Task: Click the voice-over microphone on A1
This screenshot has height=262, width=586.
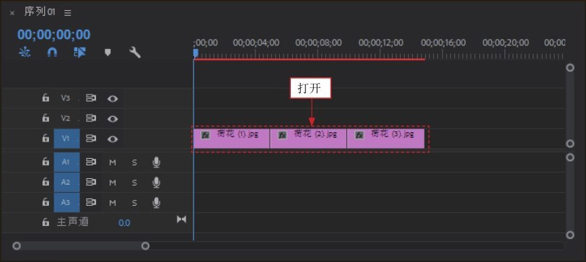Action: click(x=157, y=162)
